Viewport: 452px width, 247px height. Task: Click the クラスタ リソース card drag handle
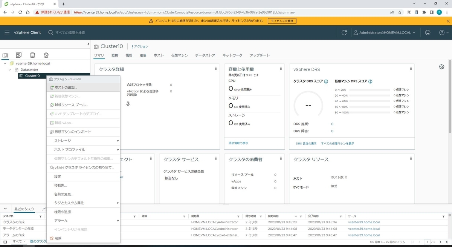tap(411, 159)
